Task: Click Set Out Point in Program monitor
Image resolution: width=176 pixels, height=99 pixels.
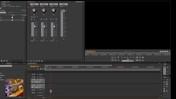Action: pyautogui.click(x=116, y=57)
